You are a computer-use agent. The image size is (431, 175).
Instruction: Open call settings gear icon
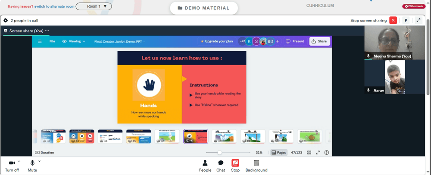6,20
